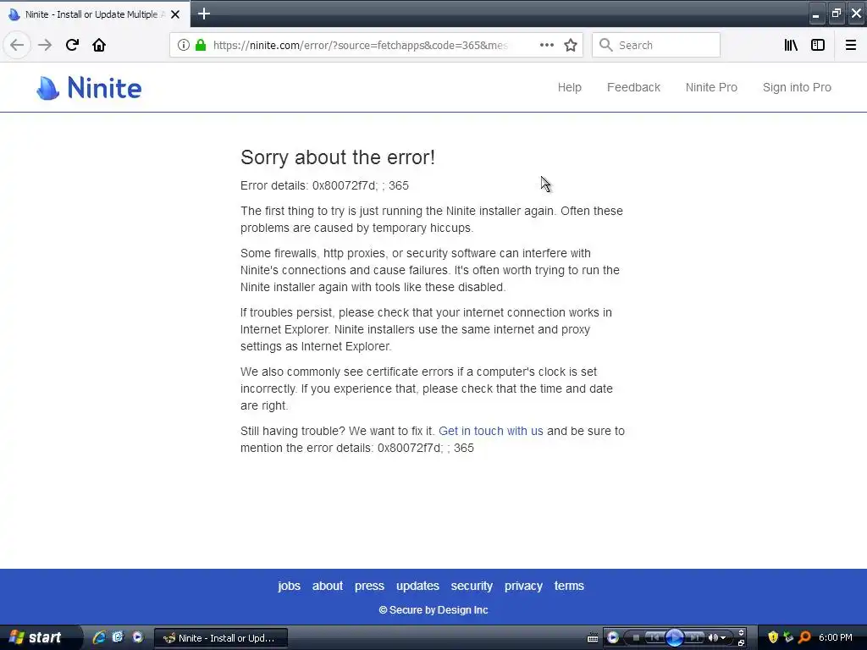Go to Ninite Pro
The height and width of the screenshot is (650, 867).
tap(711, 87)
